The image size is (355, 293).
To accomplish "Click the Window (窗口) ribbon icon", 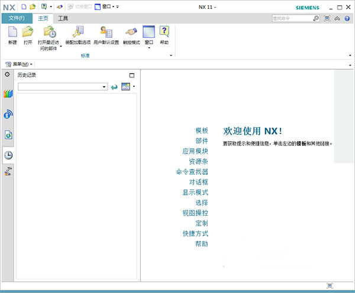I will tap(149, 32).
